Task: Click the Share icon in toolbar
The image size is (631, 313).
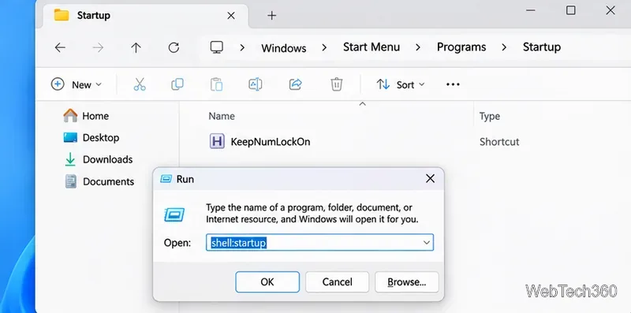Action: (x=295, y=84)
